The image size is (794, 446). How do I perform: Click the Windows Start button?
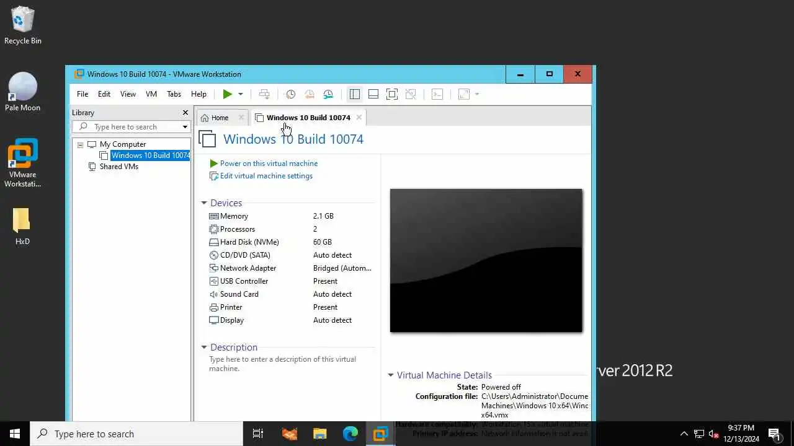tap(15, 434)
